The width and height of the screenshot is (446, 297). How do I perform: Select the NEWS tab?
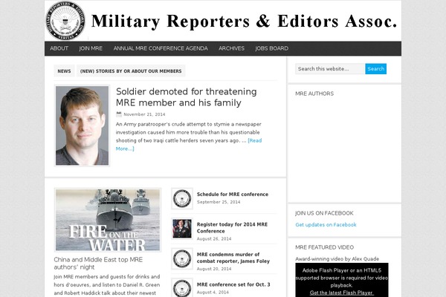tap(64, 71)
